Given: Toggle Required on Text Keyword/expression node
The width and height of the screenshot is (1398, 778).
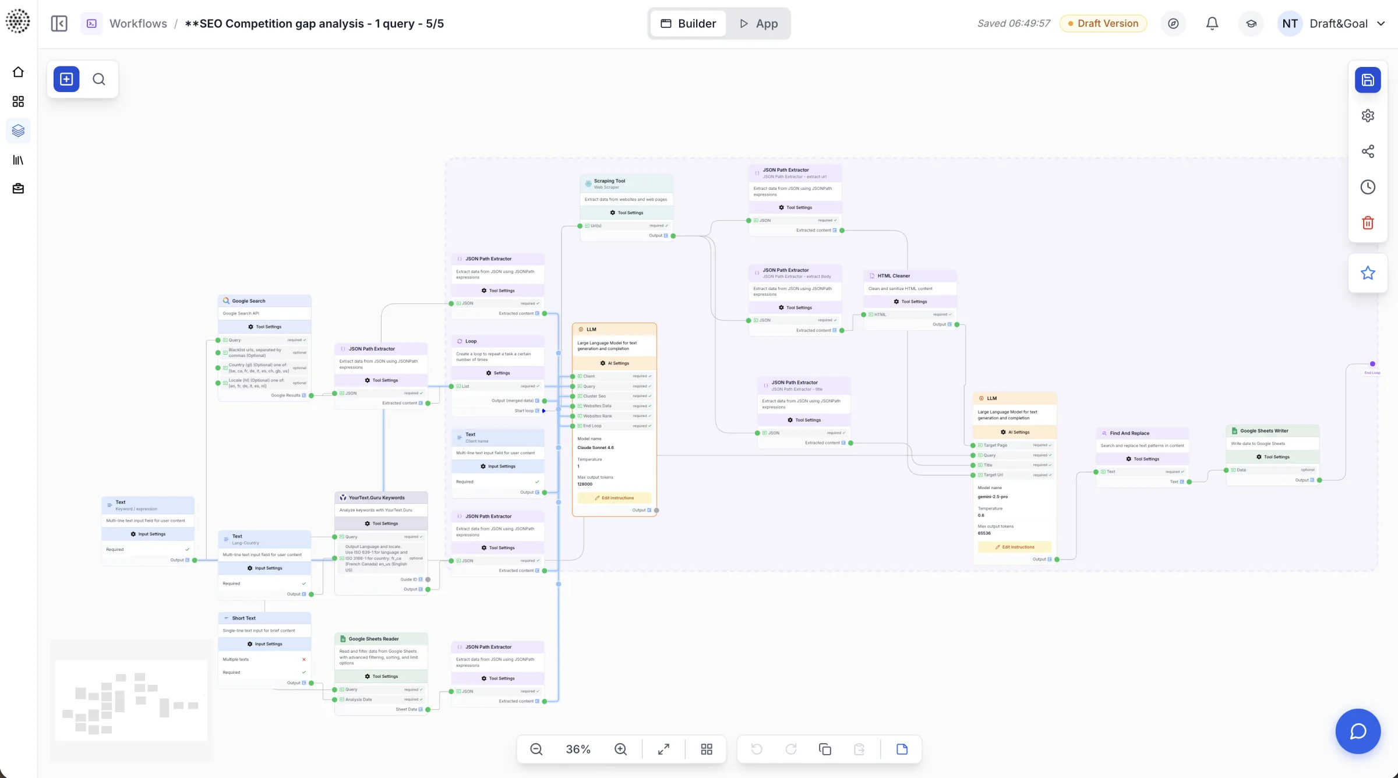Looking at the screenshot, I should click(187, 549).
